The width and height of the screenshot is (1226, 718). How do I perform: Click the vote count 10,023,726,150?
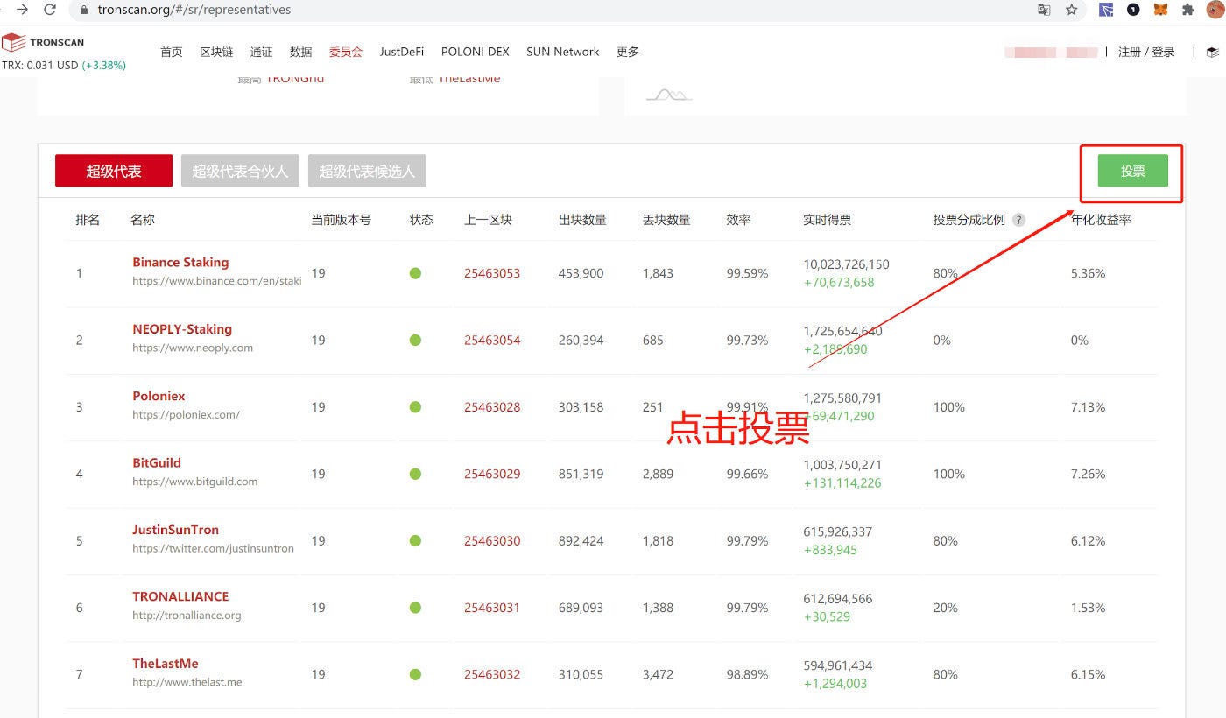tap(846, 264)
